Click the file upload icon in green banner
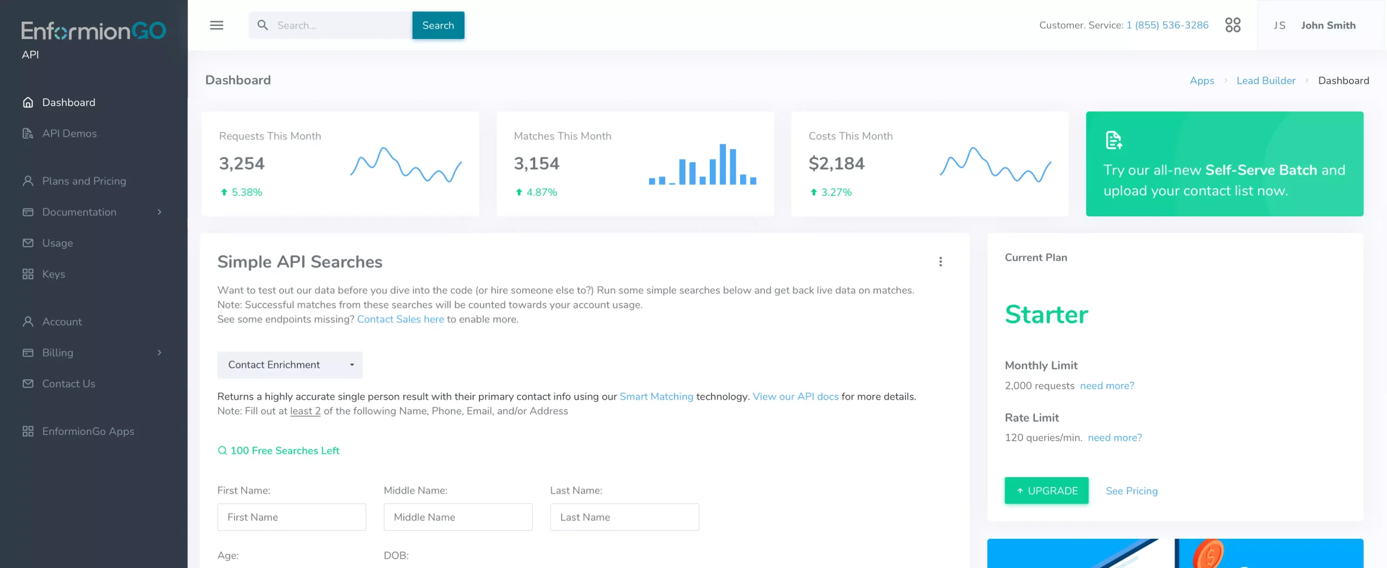 coord(1114,140)
